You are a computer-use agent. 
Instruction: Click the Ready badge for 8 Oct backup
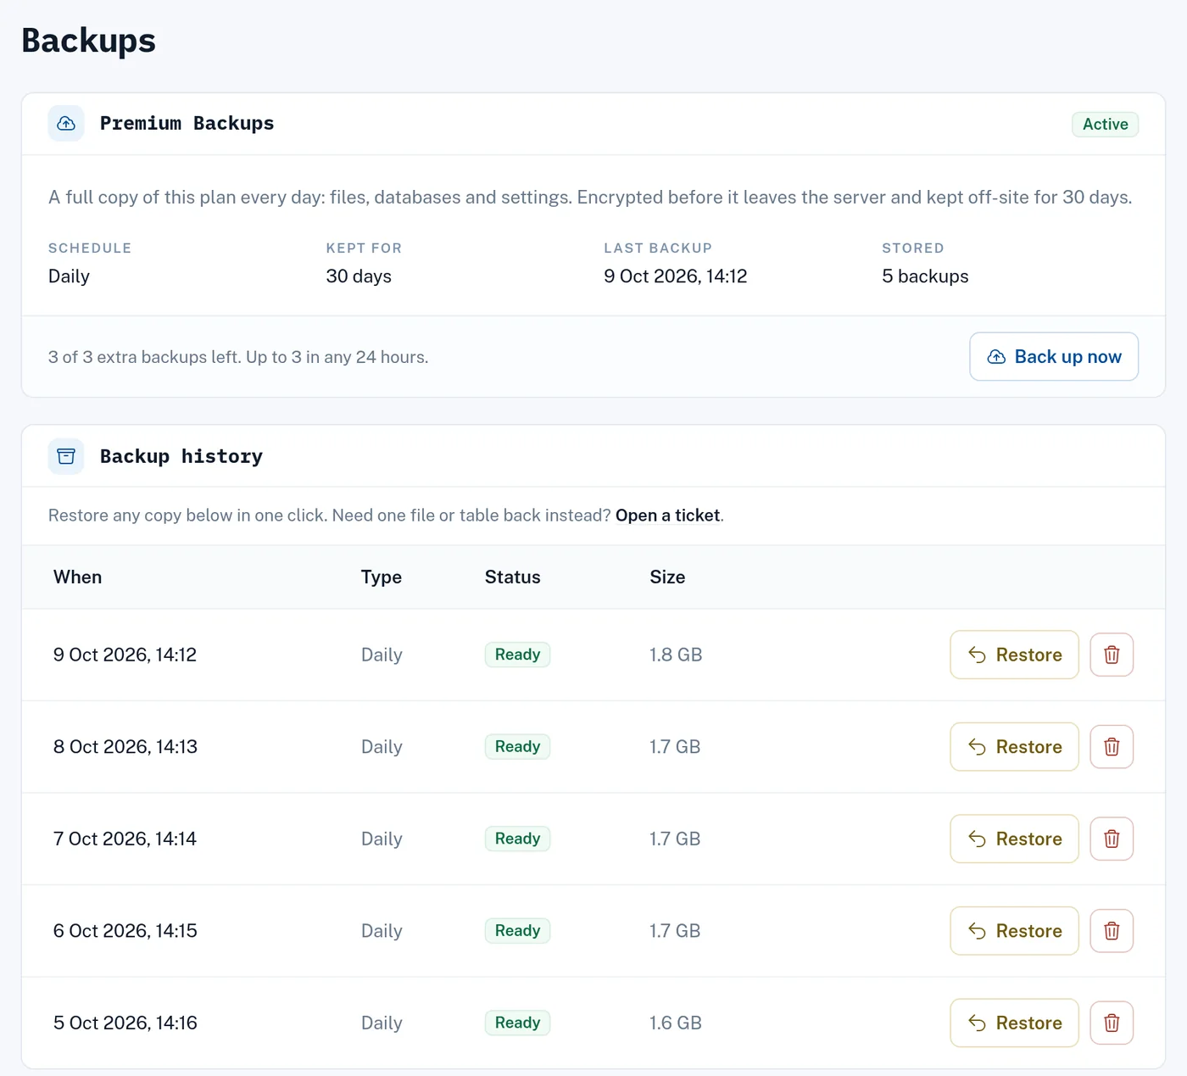coord(517,747)
